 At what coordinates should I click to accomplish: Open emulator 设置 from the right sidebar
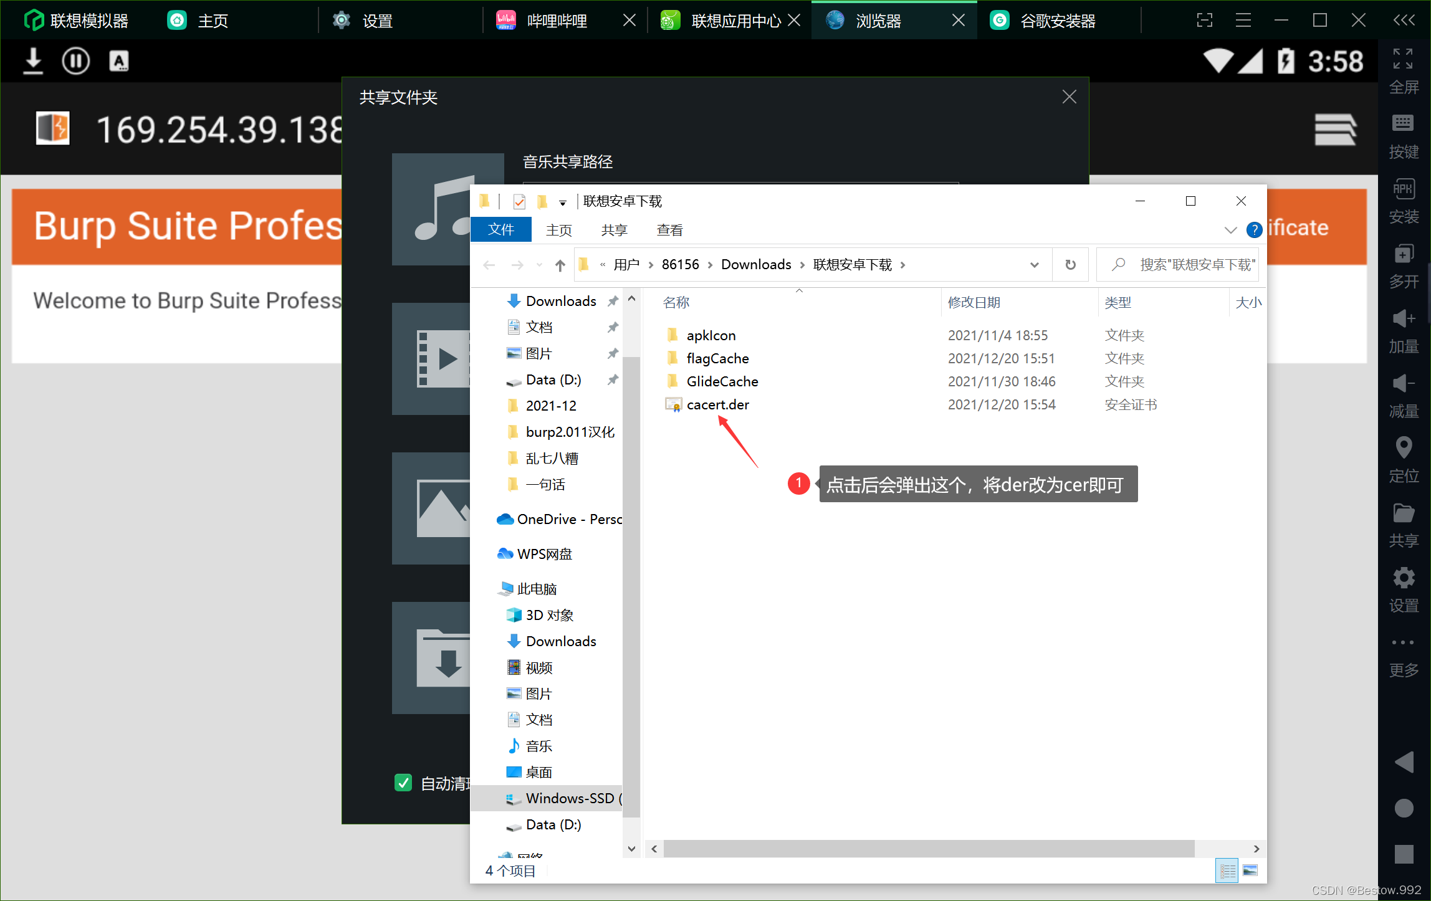click(x=1403, y=578)
